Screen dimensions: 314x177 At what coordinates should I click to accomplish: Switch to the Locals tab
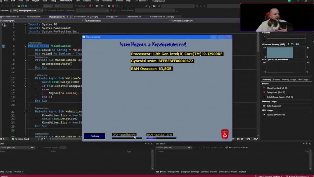pyautogui.click(x=9, y=172)
